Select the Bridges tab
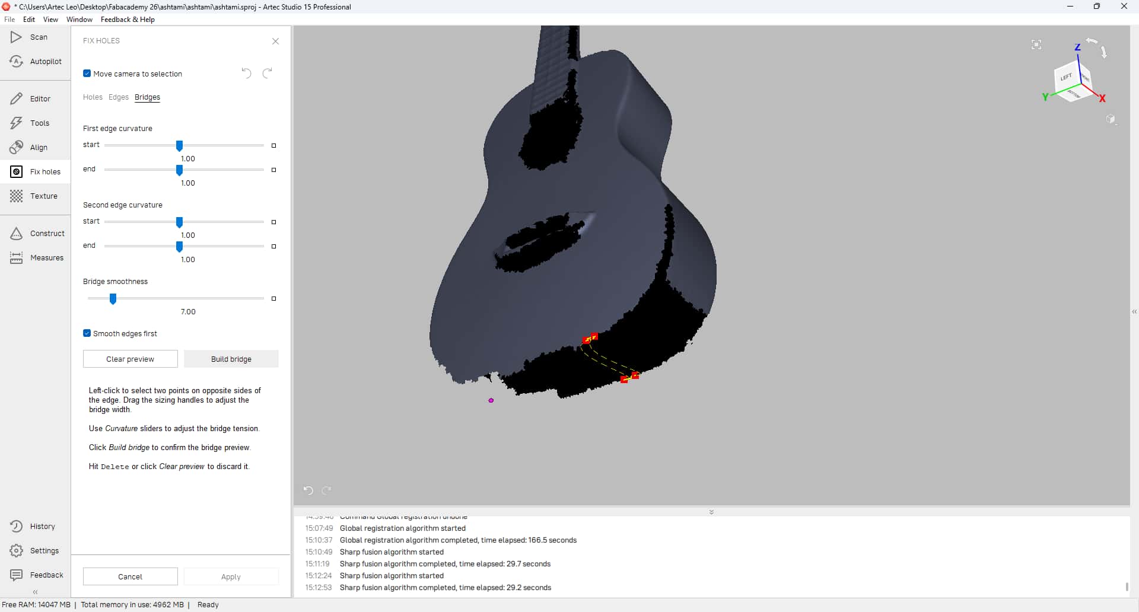 (x=147, y=97)
